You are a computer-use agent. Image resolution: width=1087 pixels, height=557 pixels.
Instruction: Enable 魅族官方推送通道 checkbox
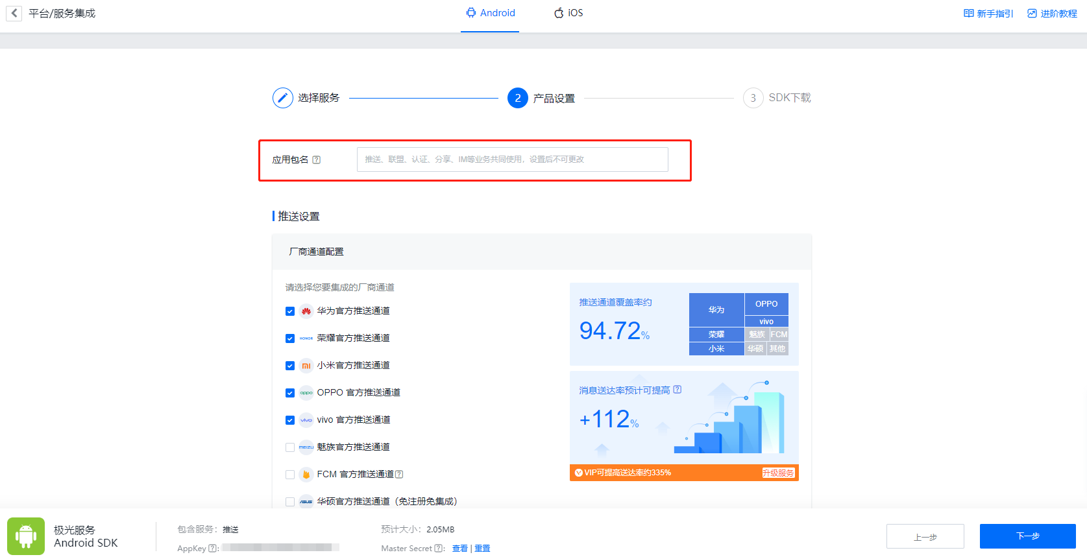(290, 447)
